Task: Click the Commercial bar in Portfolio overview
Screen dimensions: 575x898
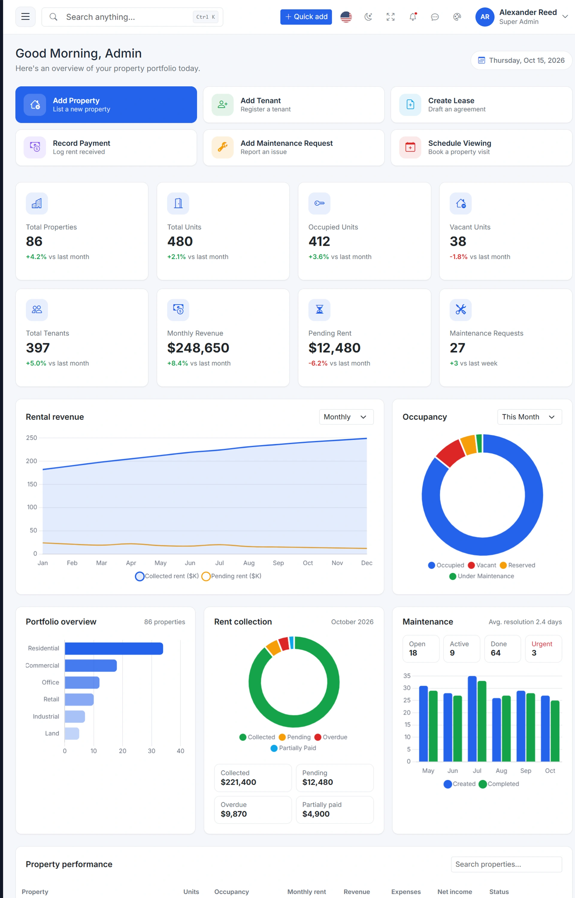Action: 91,666
